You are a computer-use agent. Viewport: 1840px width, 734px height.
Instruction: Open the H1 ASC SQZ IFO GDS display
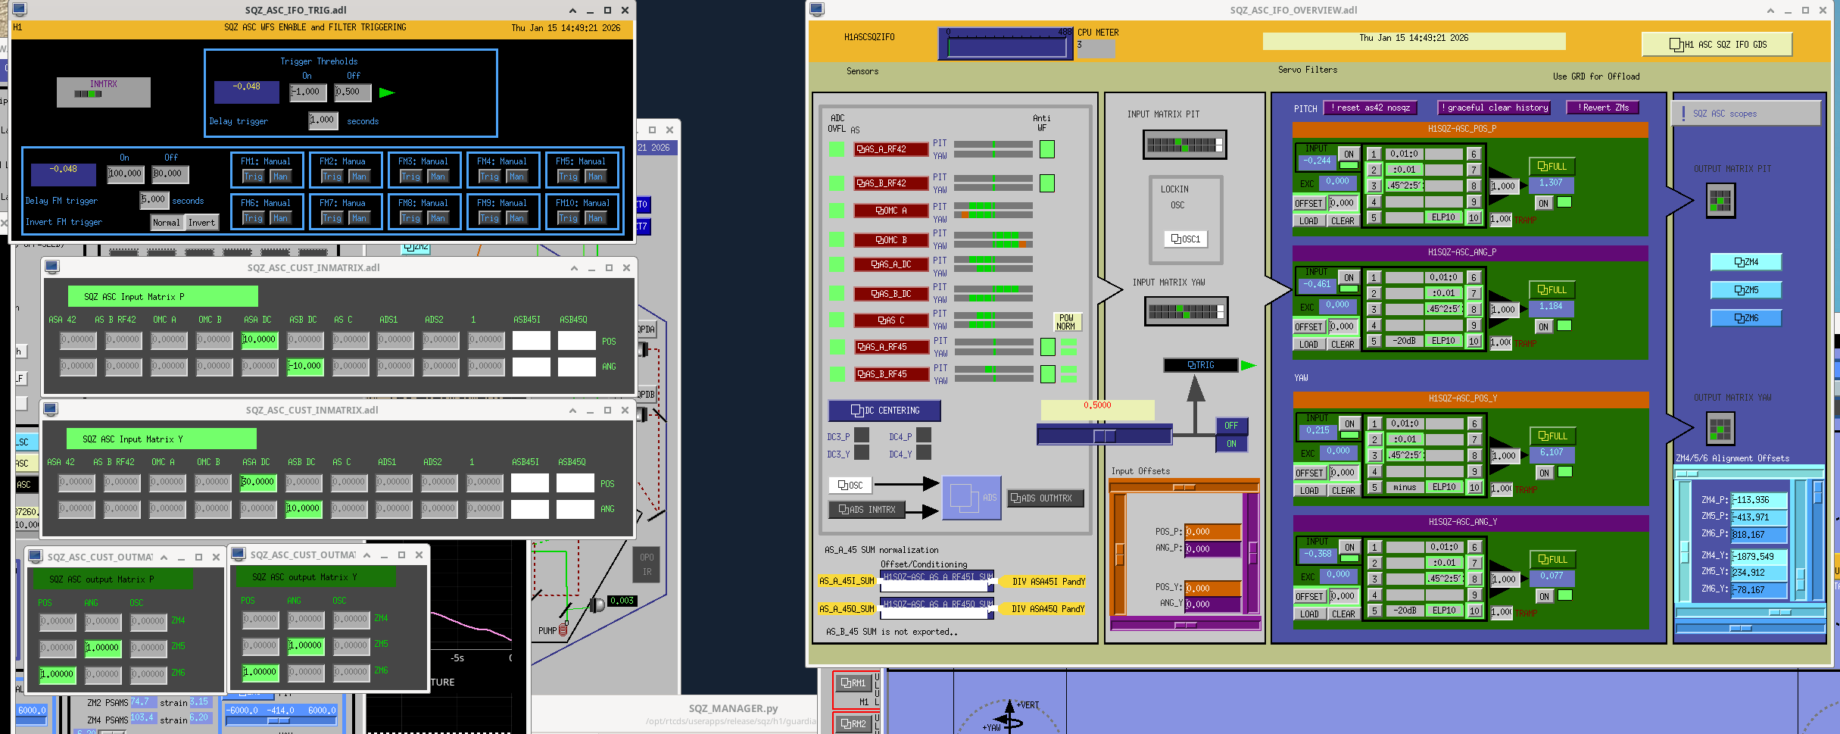point(1717,45)
